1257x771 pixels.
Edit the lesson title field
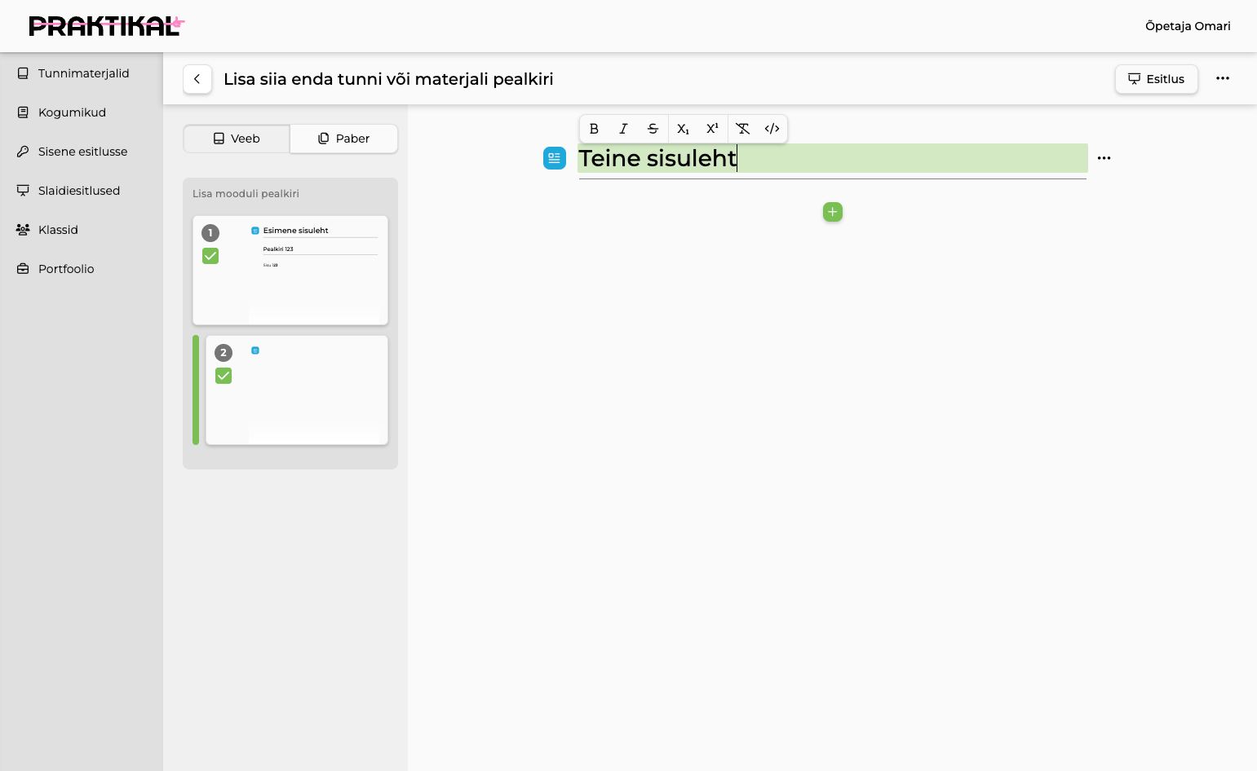click(x=388, y=79)
